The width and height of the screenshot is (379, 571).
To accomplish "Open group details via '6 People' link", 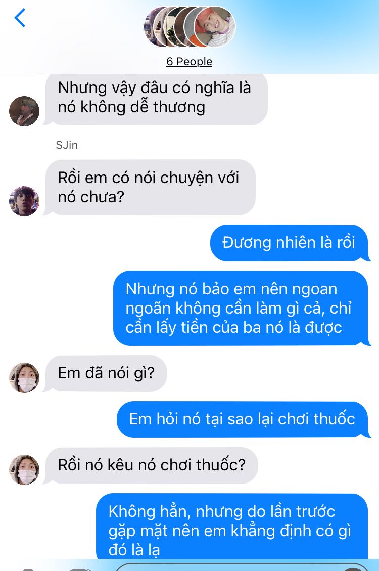I will click(x=189, y=61).
